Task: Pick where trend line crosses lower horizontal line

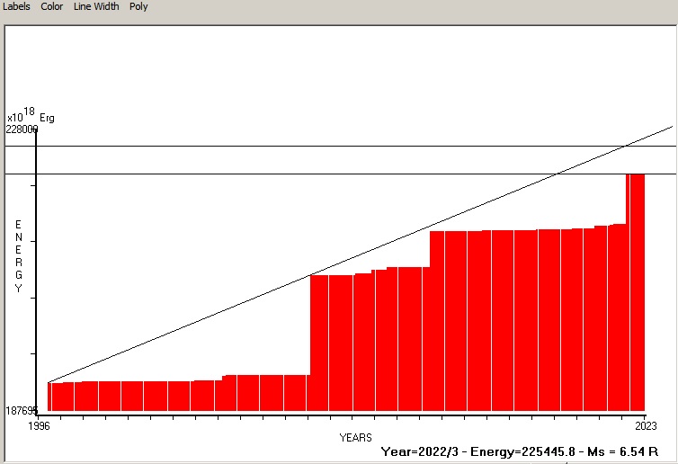Action: point(557,174)
